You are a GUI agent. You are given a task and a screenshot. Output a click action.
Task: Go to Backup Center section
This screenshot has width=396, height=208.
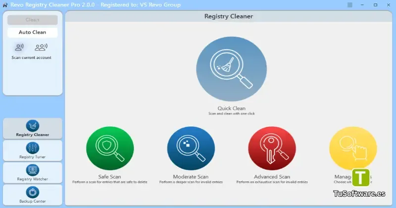point(33,195)
